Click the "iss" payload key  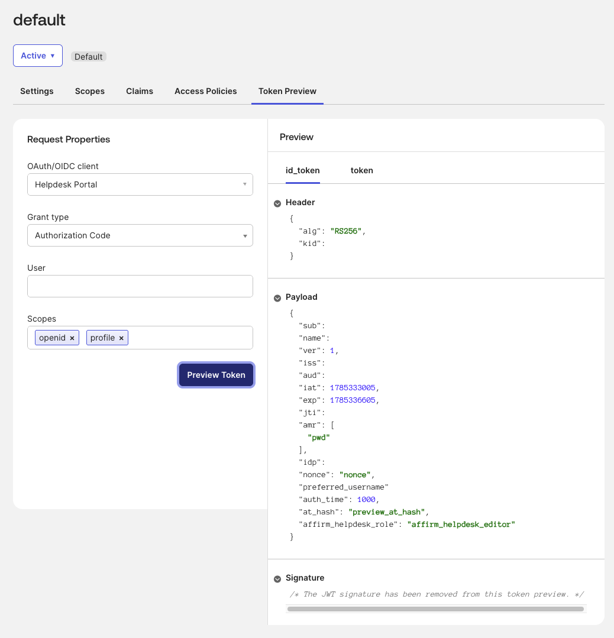[309, 363]
